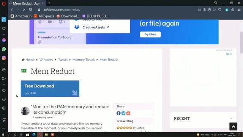Close the Mem Reduct tab

tap(44, 3)
